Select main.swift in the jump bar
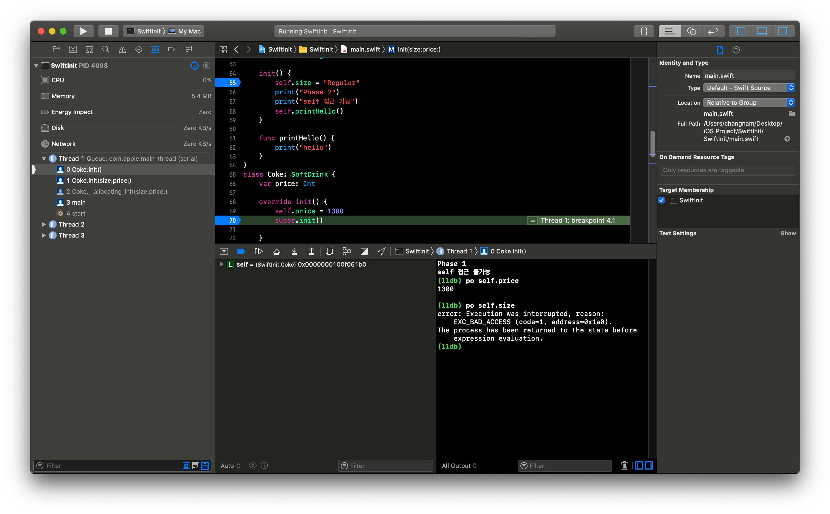The height and width of the screenshot is (514, 830). [365, 49]
